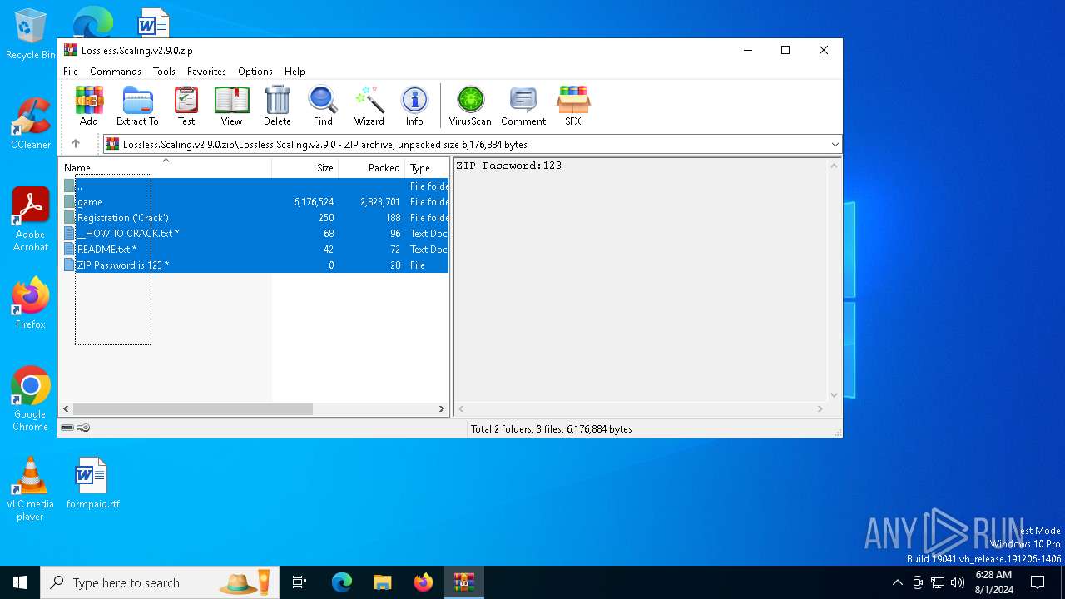This screenshot has height=599, width=1065.
Task: Open Recycle Bin desktop icon
Action: (x=31, y=35)
